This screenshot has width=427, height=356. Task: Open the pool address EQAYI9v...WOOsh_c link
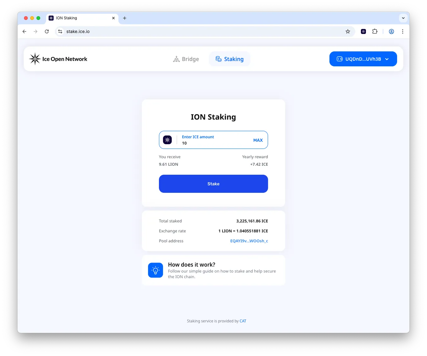tap(249, 241)
